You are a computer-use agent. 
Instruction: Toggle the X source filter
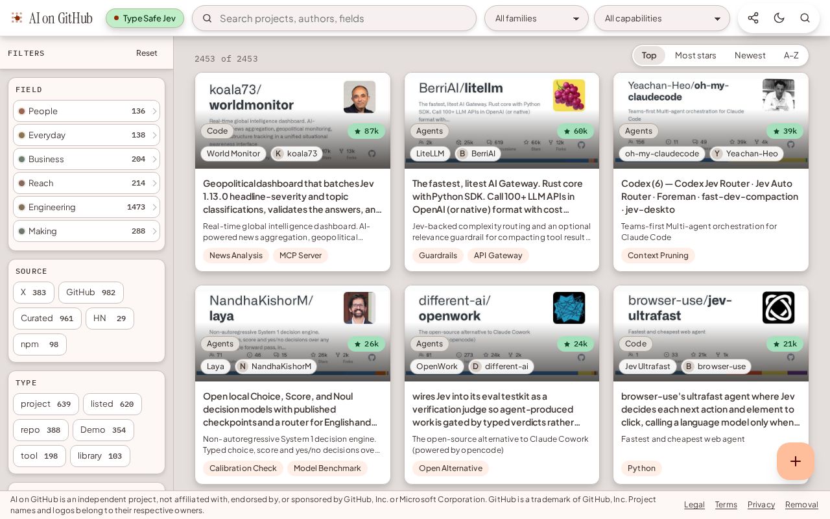click(34, 293)
